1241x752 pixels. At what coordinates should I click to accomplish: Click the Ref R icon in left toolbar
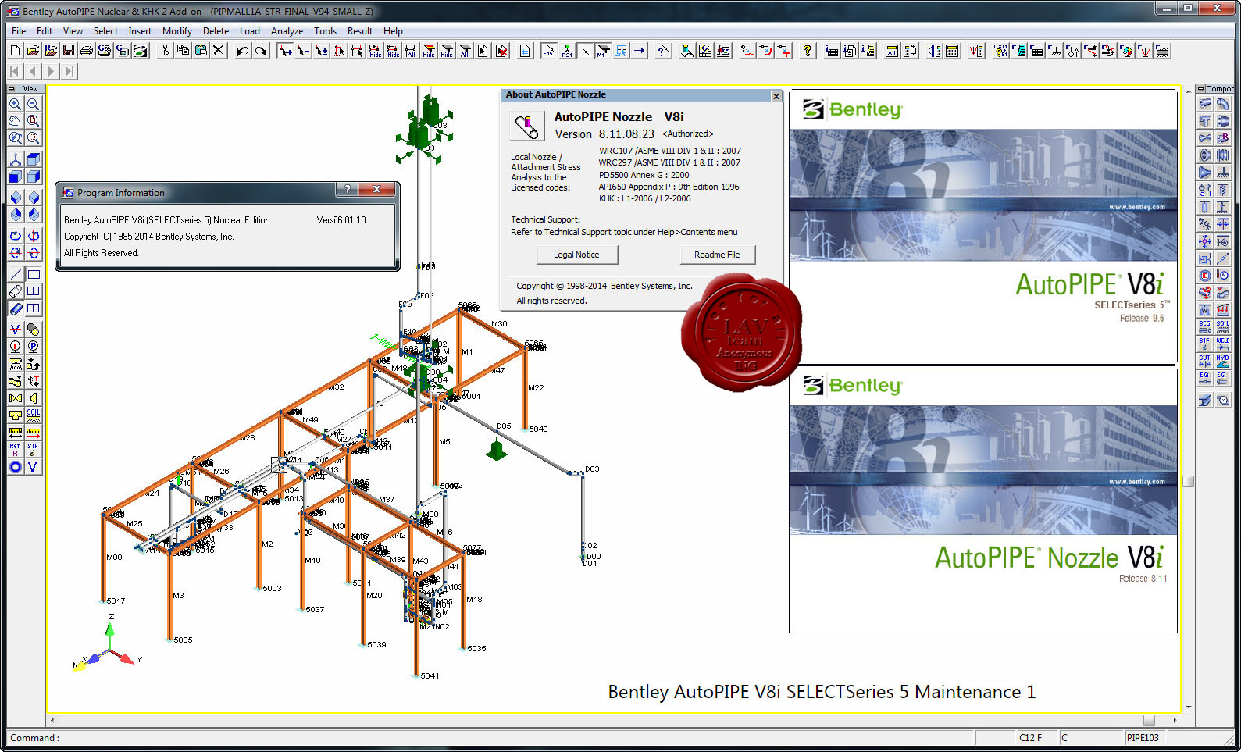pyautogui.click(x=15, y=449)
